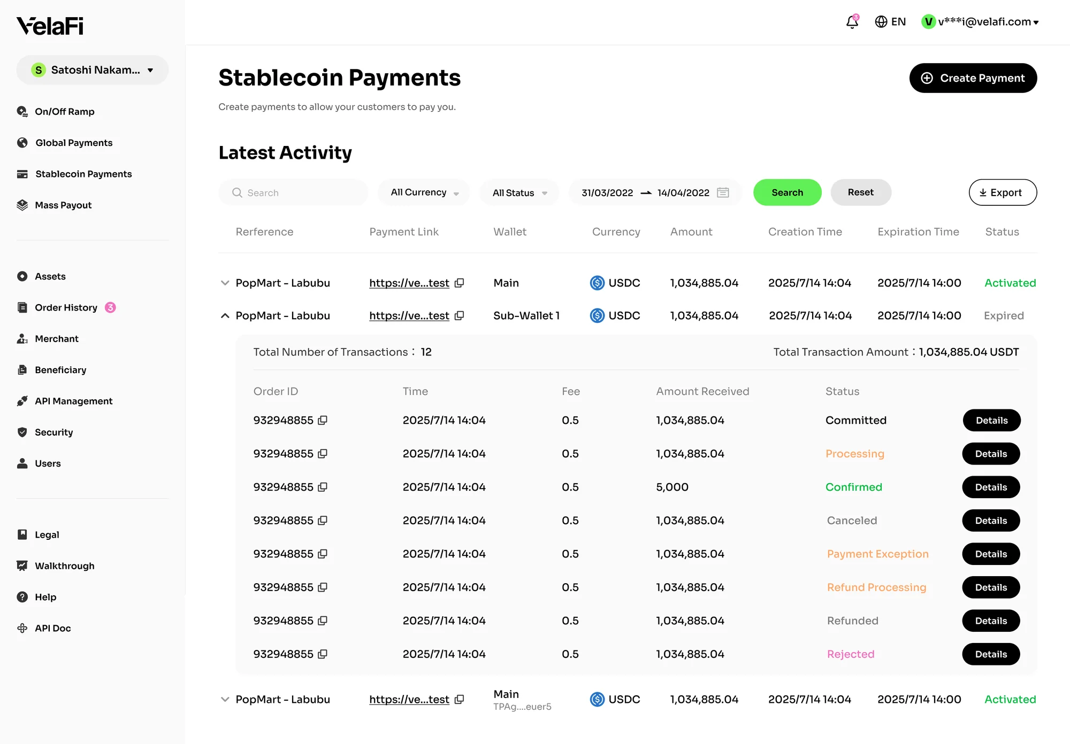Viewport: 1070px width, 744px height.
Task: Navigate to Users
Action: [39, 463]
